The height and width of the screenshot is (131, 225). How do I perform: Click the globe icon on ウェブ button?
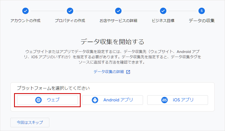38,100
